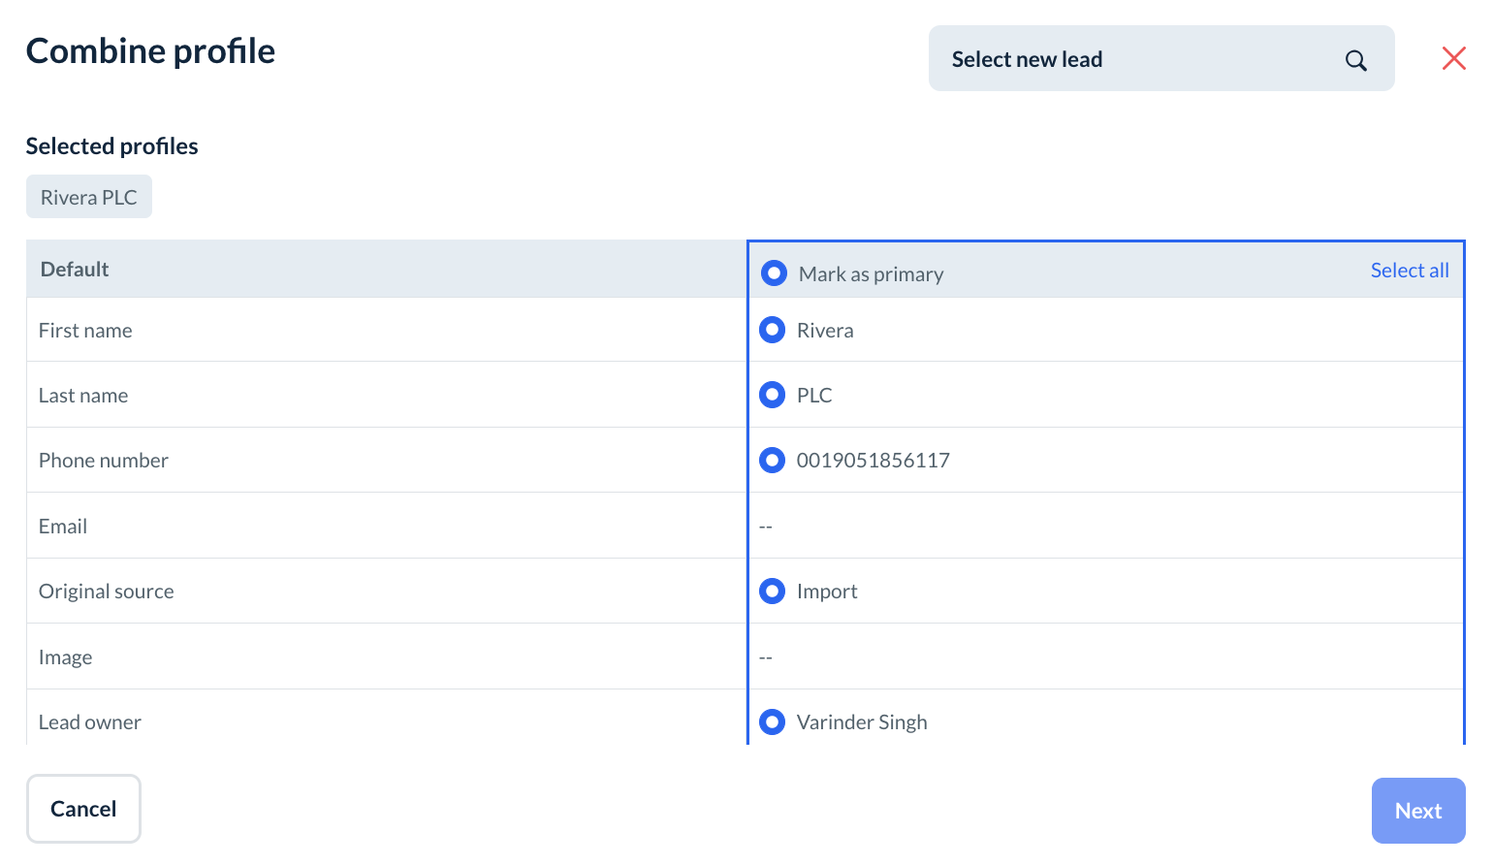Image resolution: width=1493 pixels, height=865 pixels.
Task: Close the Combine profile dialog
Action: 1453,58
